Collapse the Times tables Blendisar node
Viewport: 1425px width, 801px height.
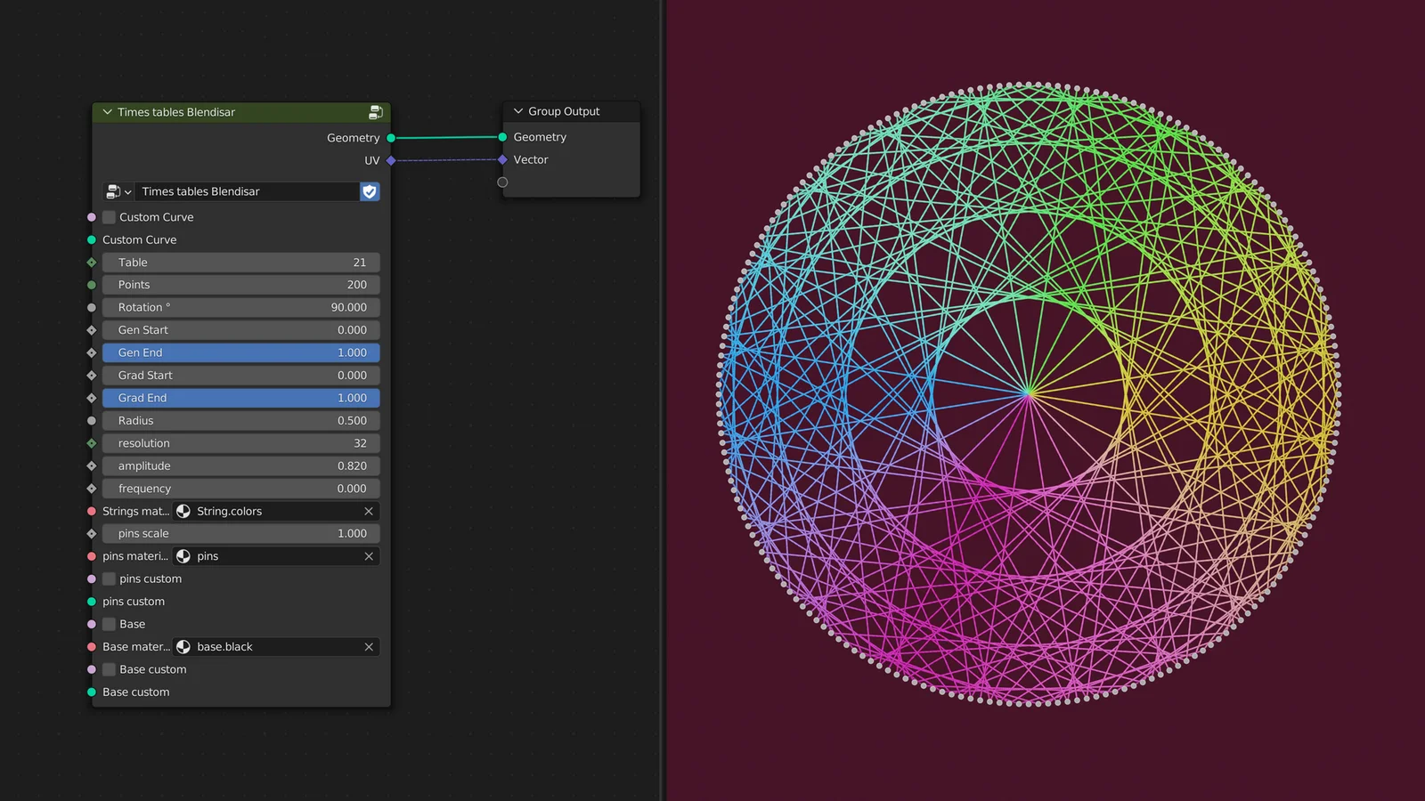(108, 112)
